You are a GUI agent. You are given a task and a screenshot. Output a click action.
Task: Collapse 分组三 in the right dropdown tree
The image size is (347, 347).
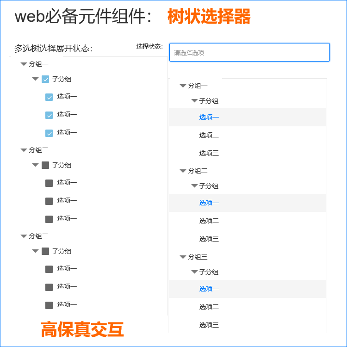pos(183,257)
